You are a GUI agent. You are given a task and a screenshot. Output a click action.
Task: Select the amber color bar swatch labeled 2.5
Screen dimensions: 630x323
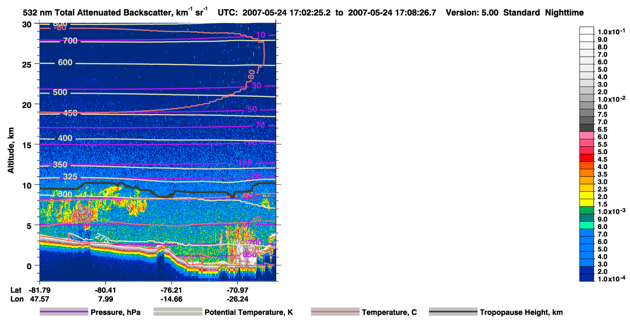tap(586, 188)
